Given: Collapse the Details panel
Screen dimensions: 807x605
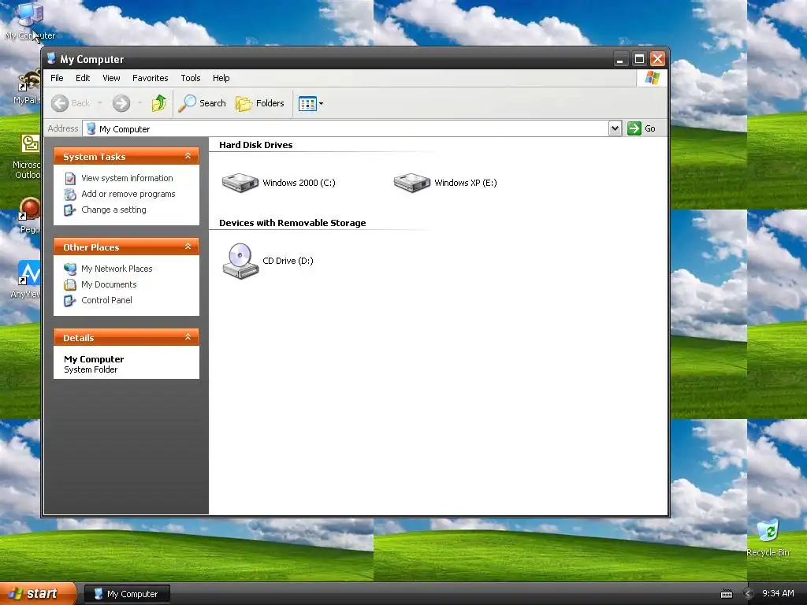Looking at the screenshot, I should [x=188, y=337].
